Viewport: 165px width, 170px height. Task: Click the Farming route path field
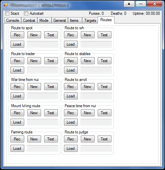43,148
